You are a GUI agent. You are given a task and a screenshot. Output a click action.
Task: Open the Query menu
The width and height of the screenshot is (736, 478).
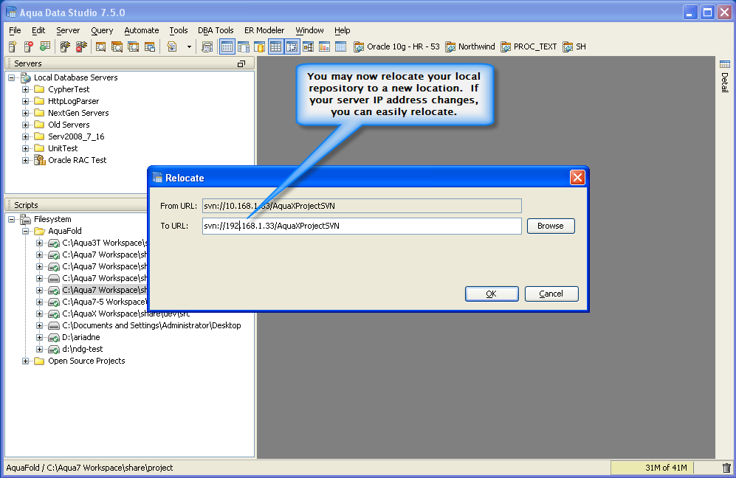point(102,30)
